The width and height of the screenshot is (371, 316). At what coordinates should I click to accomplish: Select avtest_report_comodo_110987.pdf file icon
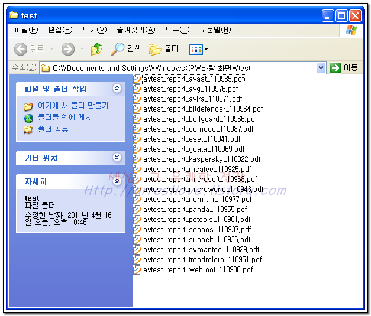point(137,129)
